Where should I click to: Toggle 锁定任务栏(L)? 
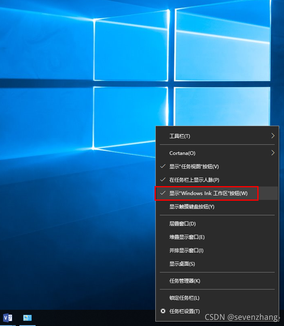coord(217,298)
